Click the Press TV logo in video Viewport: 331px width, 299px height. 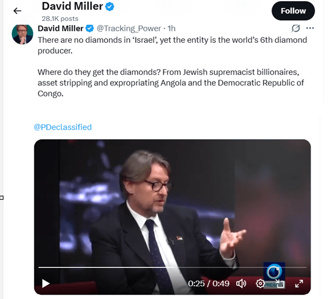274,271
